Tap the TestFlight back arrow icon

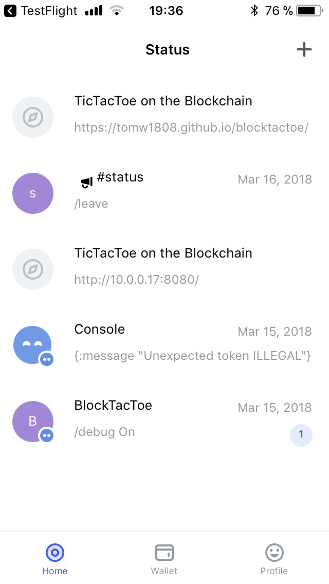click(x=10, y=11)
